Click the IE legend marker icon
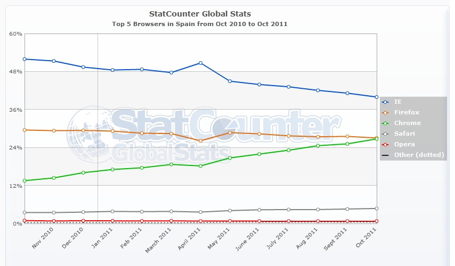Image resolution: width=455 pixels, height=266 pixels. (x=385, y=102)
